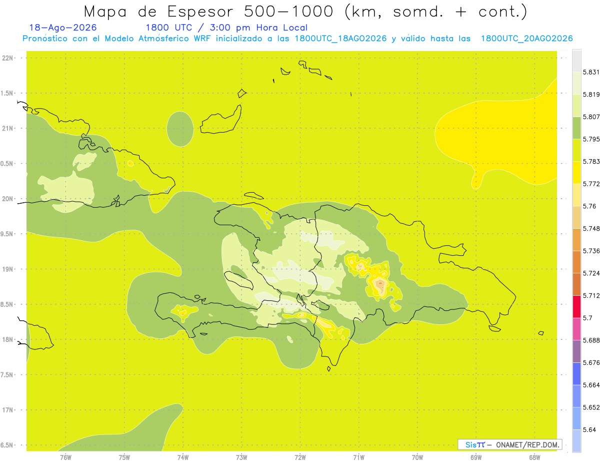
Task: Click the '5.748' colorbar value
Action: click(x=591, y=229)
